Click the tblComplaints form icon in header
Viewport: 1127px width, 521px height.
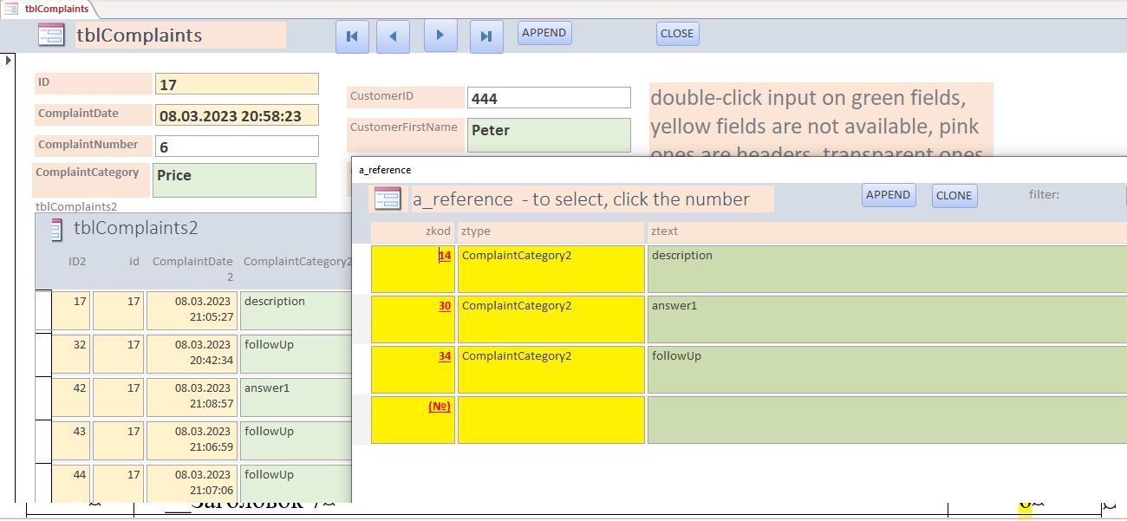pyautogui.click(x=51, y=36)
